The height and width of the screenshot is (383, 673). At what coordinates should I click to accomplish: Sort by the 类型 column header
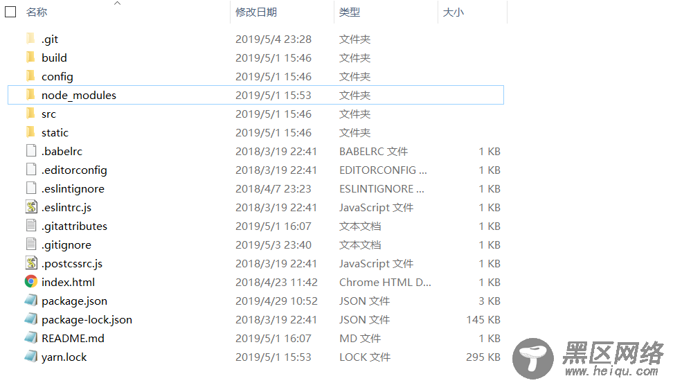tap(350, 12)
